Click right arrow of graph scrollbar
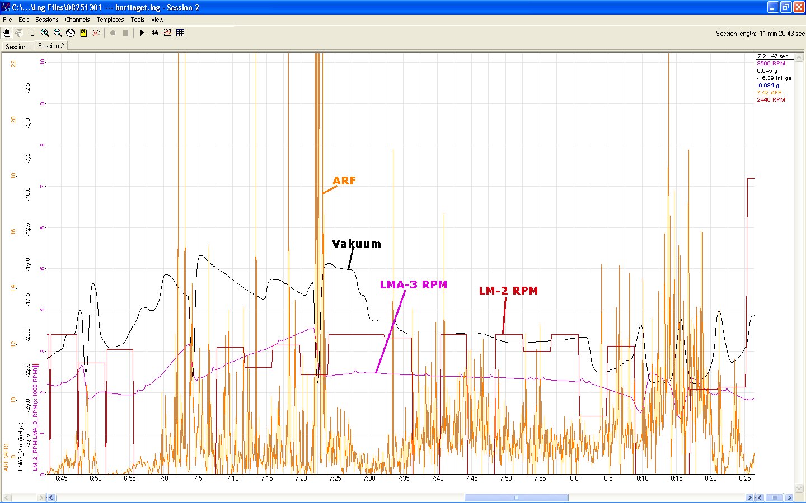 click(x=749, y=497)
